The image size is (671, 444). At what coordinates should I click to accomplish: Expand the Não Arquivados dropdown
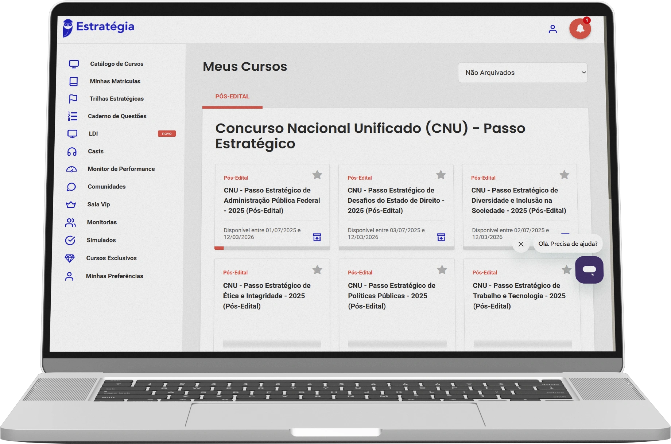522,73
